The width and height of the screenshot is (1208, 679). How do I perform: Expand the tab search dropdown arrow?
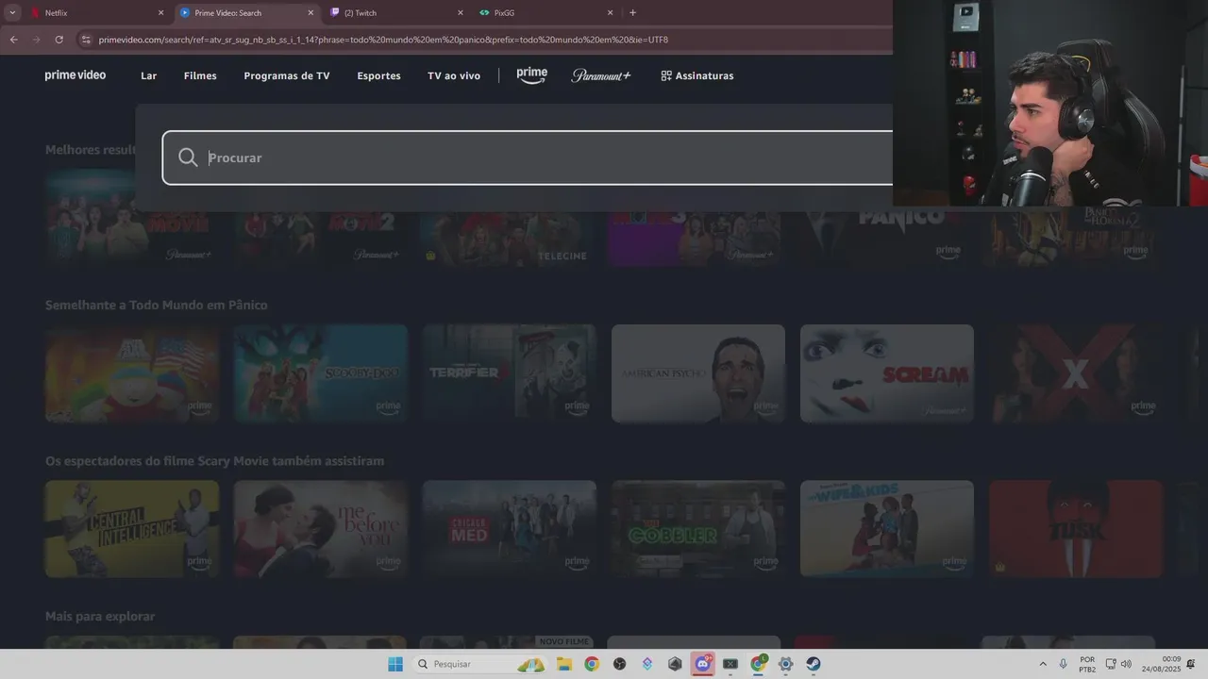pyautogui.click(x=12, y=13)
